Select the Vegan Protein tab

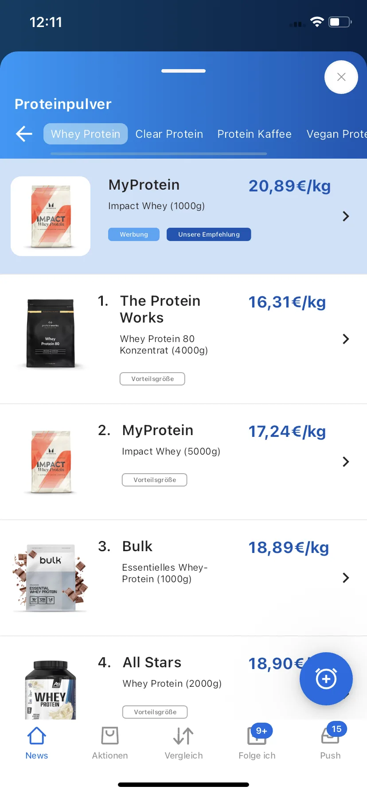tap(336, 134)
